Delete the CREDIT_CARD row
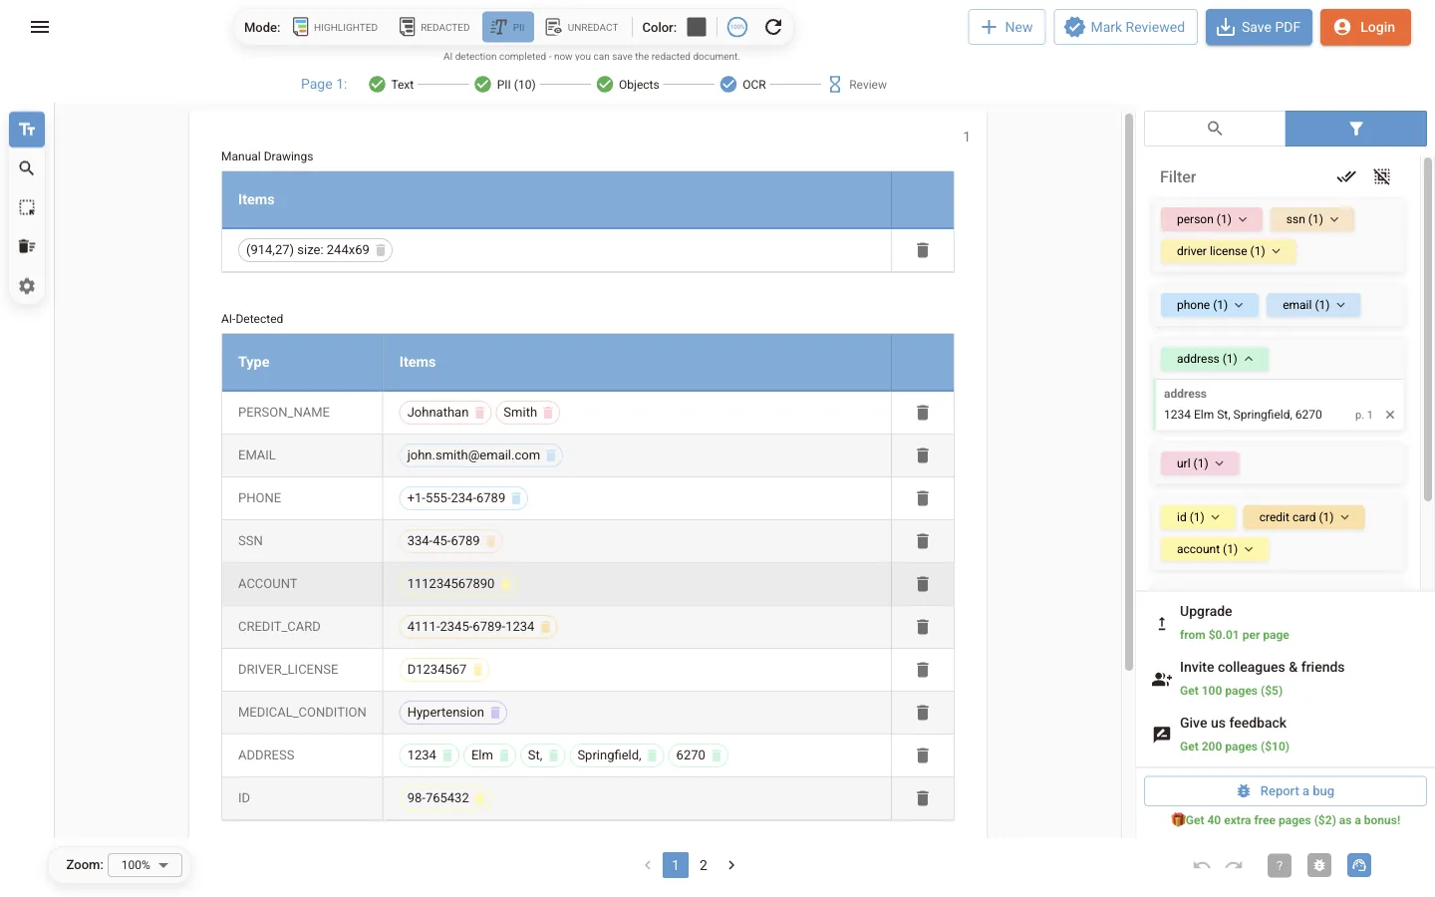Viewport: 1435px width, 897px height. tap(923, 627)
